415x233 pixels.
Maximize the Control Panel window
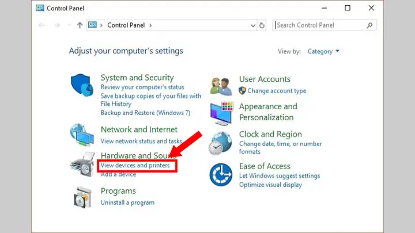pos(348,8)
